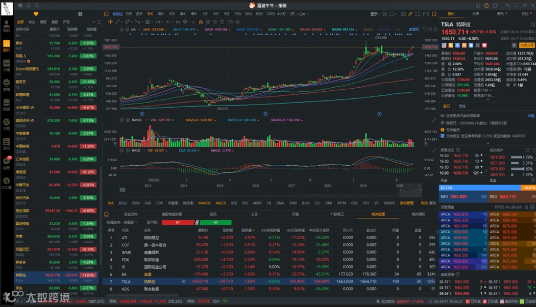The width and height of the screenshot is (536, 307).
Task: Open MACD indicator settings gear icon
Action: point(121,150)
